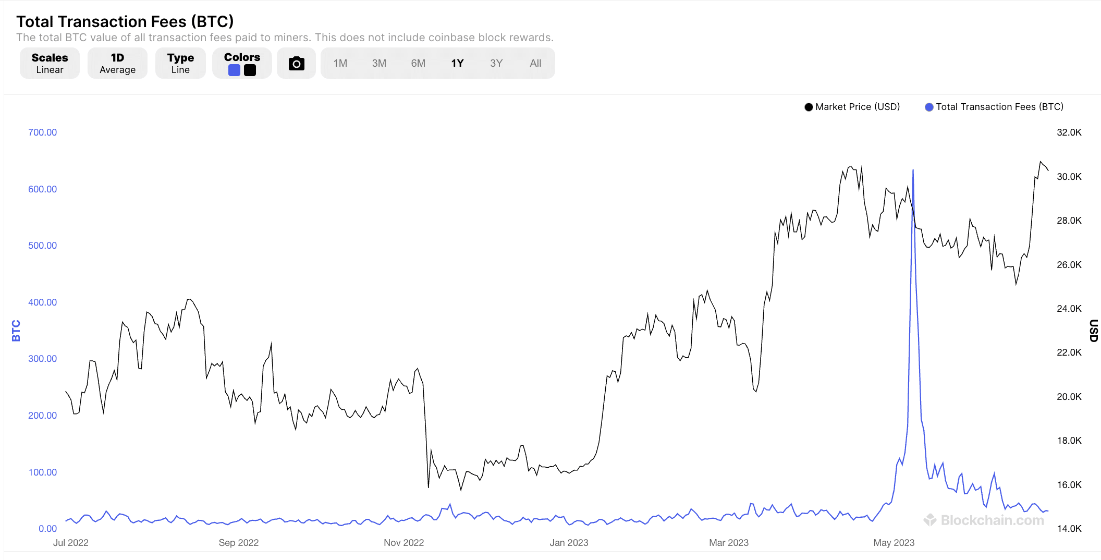Click the blue Transaction Fees legend dot
The width and height of the screenshot is (1101, 560).
tap(929, 107)
